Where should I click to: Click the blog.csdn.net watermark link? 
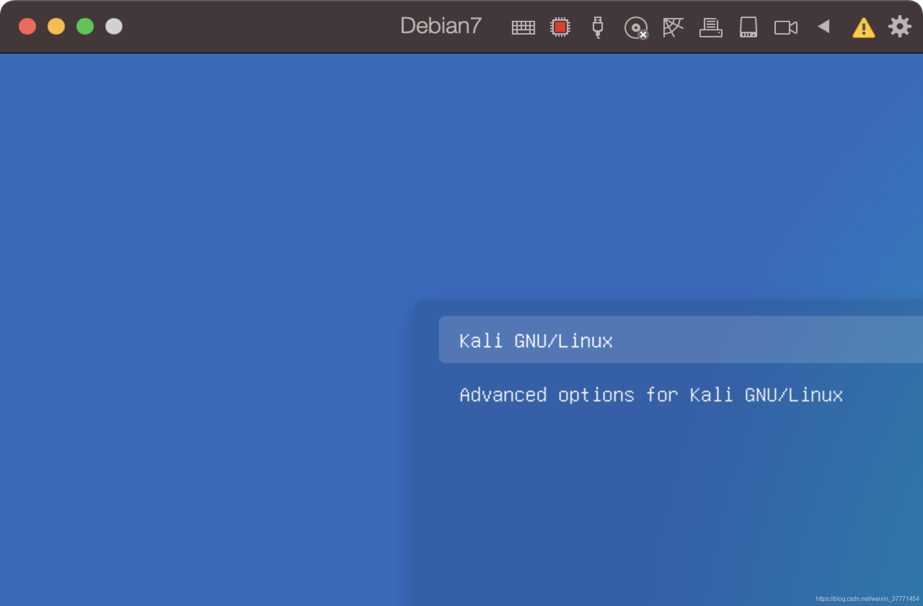867,599
